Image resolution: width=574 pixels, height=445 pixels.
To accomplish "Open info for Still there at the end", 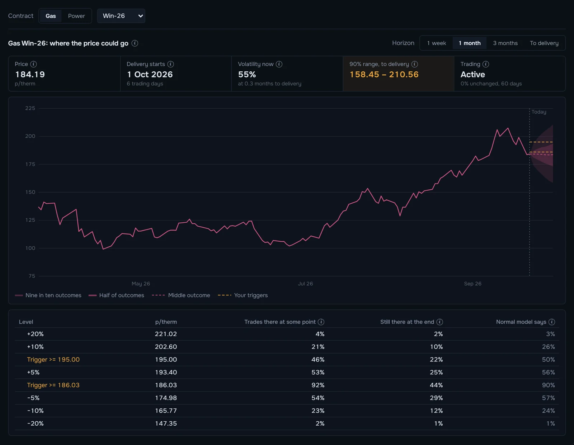I will click(439, 322).
